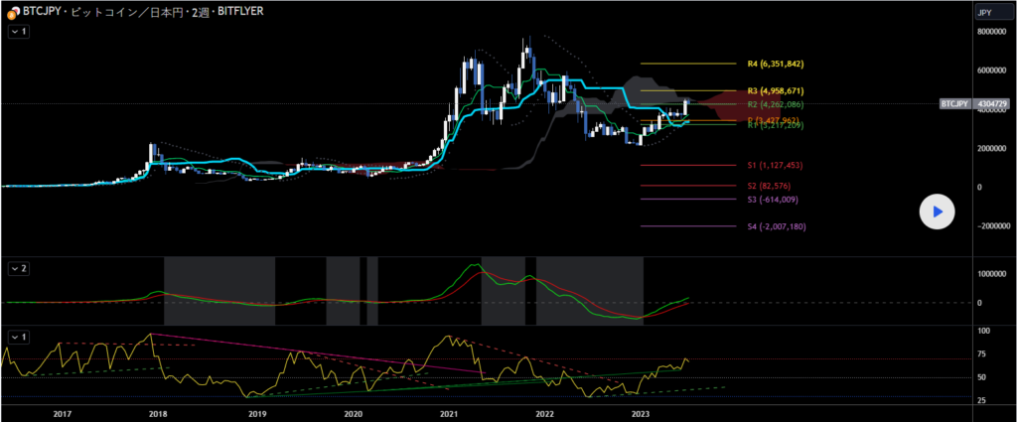Select the S3 pivot support label
Image resolution: width=1017 pixels, height=422 pixels.
click(x=772, y=200)
